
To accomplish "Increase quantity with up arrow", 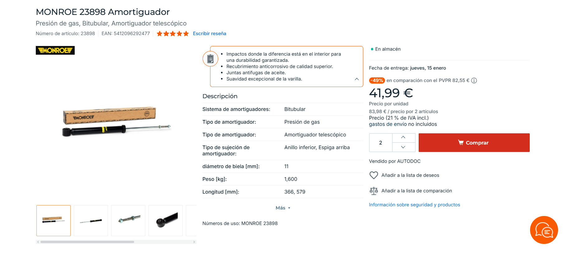I will pos(403,138).
